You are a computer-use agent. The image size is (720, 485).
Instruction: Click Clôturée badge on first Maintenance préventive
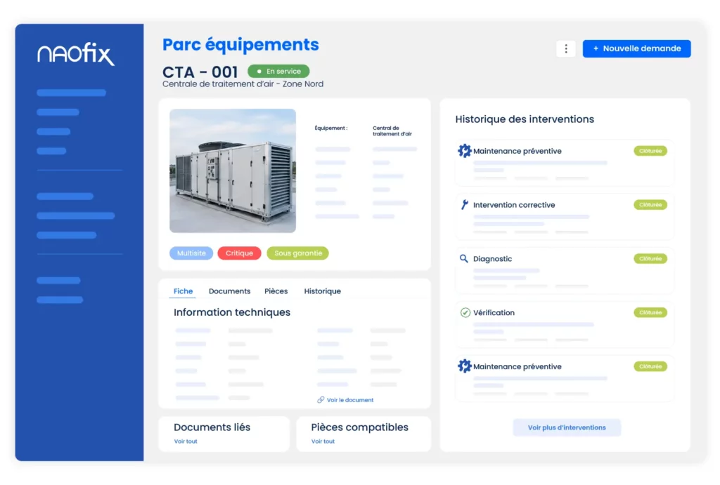[650, 151]
